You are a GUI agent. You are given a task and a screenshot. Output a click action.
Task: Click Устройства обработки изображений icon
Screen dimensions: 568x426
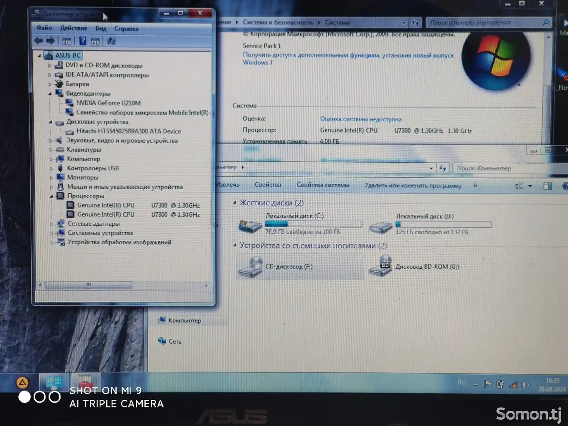pyautogui.click(x=61, y=242)
